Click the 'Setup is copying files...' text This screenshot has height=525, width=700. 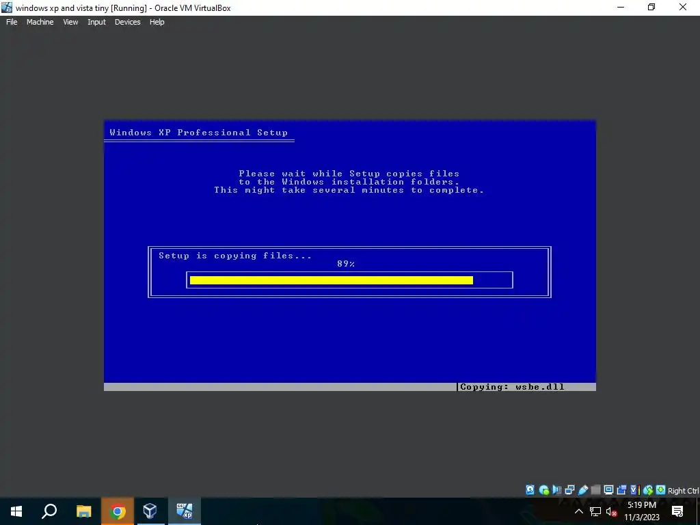pyautogui.click(x=235, y=256)
